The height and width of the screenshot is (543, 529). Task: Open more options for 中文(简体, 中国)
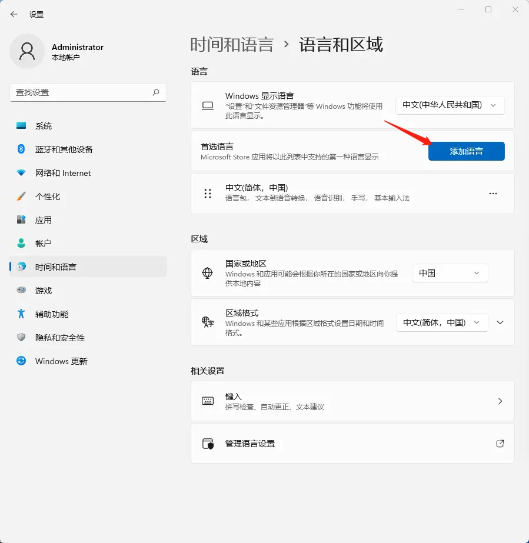(493, 193)
